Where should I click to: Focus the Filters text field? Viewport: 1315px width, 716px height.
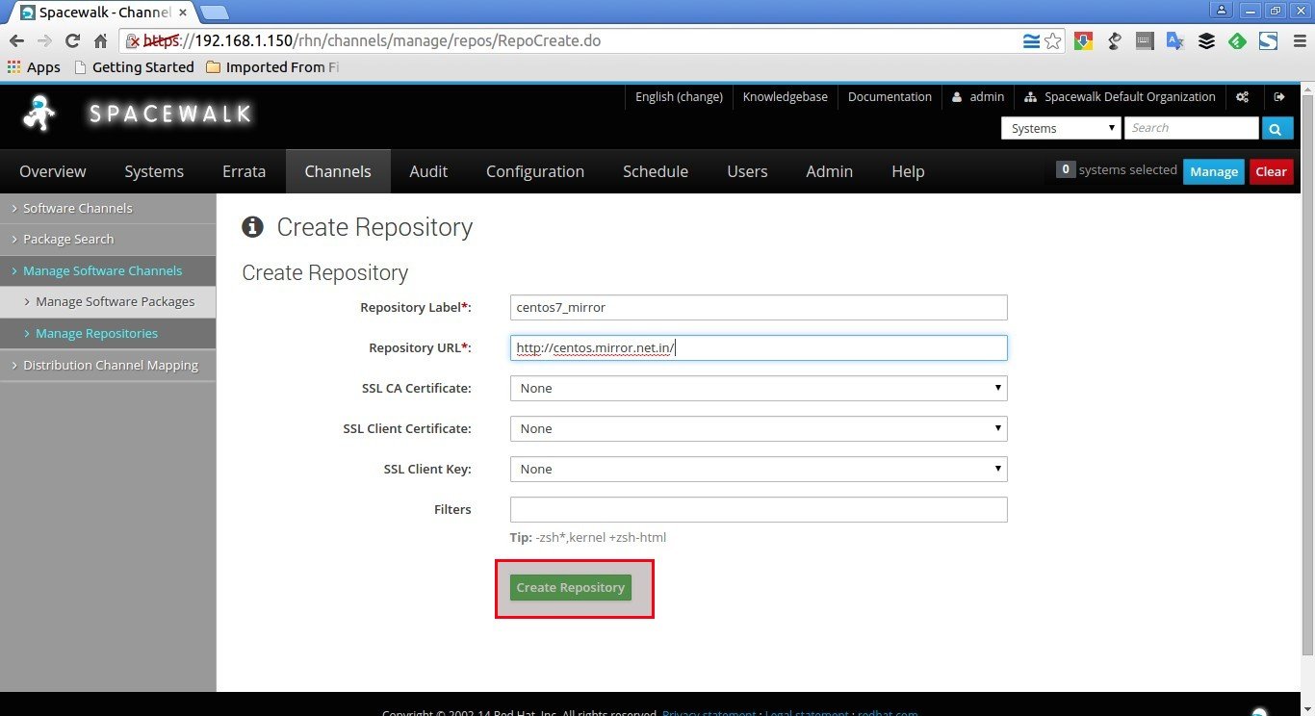click(759, 509)
